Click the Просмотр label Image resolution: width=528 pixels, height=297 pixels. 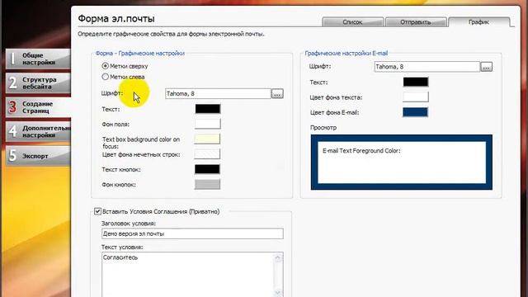(x=323, y=128)
